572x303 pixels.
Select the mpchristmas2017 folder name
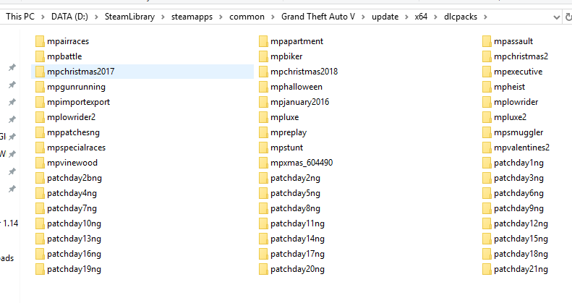80,72
